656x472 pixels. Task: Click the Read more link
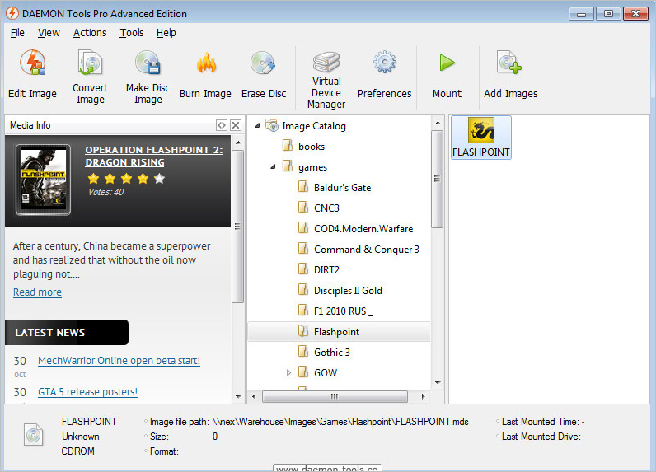click(37, 292)
